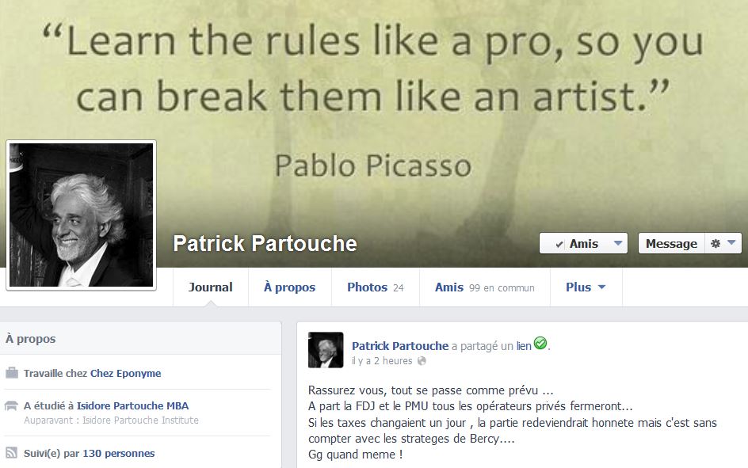
Task: Click the green verified checkmark icon
Action: [540, 343]
